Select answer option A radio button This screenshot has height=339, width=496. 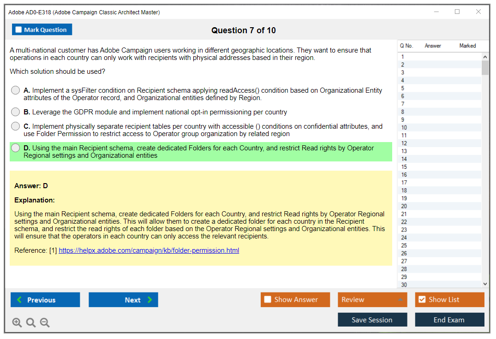coord(16,90)
